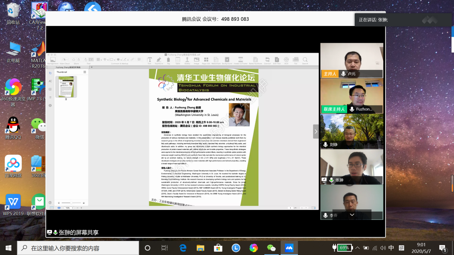Toggle the eye view icon in the PDF status bar
454x255 pixels.
[x=59, y=208]
